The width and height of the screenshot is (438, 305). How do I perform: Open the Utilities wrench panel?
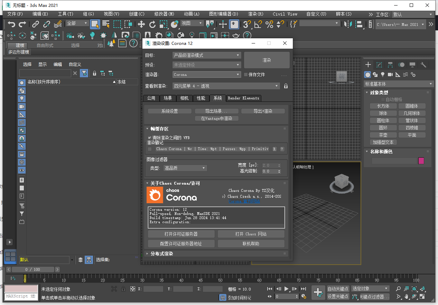[x=423, y=65]
